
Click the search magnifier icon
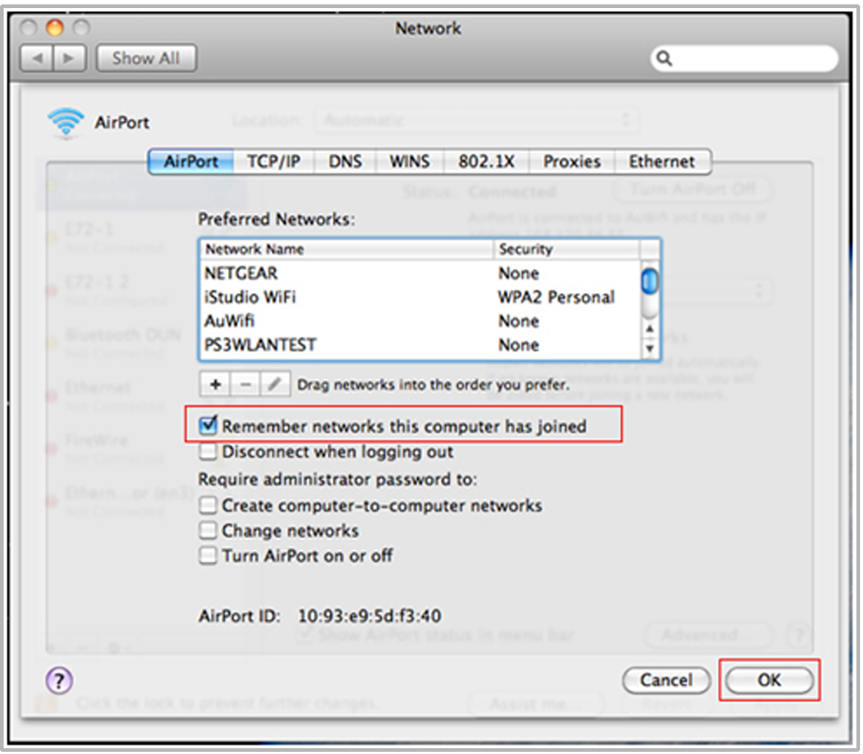coord(664,59)
